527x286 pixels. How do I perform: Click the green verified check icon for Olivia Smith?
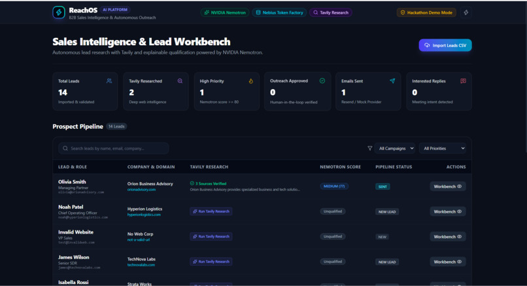click(x=192, y=183)
